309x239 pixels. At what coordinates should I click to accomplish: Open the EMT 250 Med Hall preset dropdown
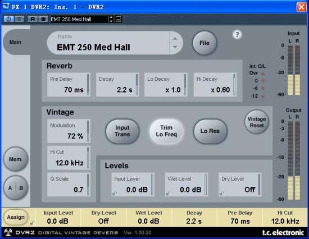pyautogui.click(x=79, y=19)
